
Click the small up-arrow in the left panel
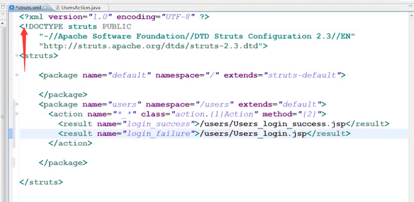click(2, 24)
